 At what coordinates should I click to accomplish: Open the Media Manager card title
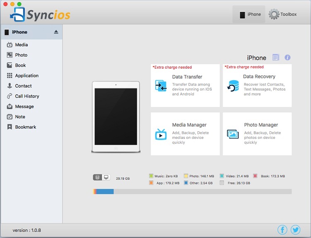point(189,125)
